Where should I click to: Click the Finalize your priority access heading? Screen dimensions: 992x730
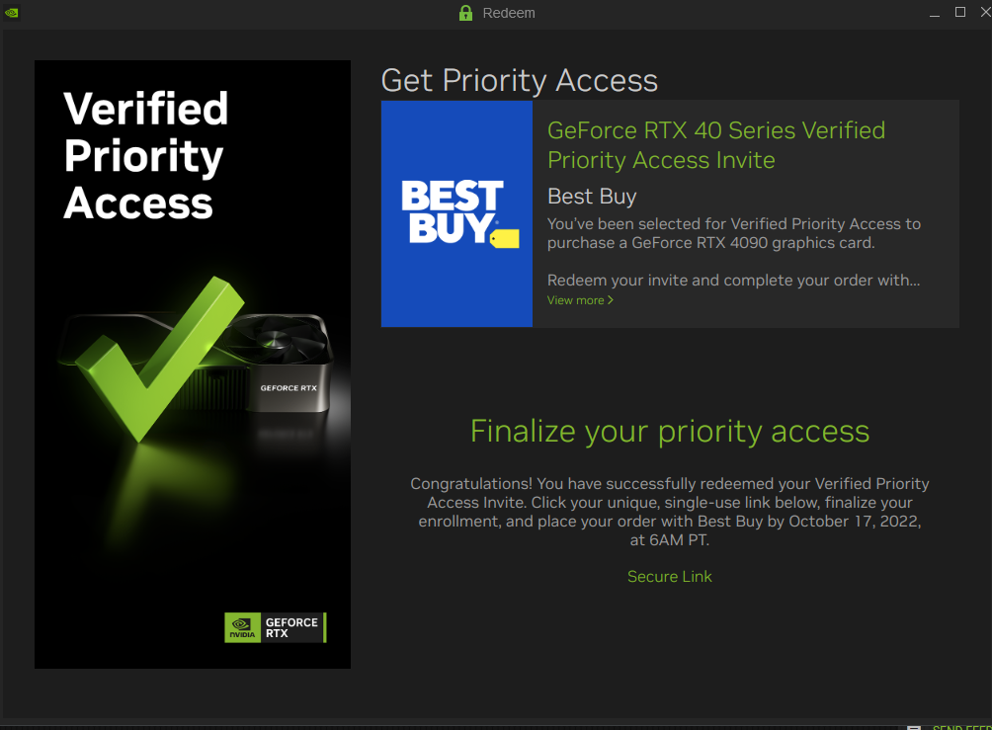click(x=669, y=432)
